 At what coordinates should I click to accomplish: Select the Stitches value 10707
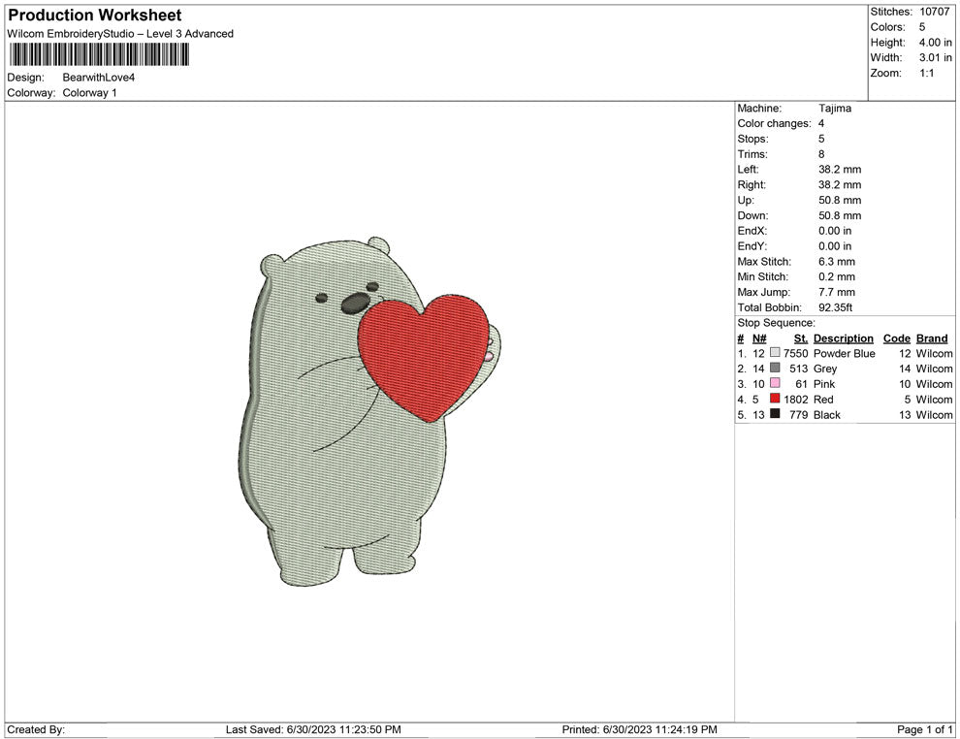[x=935, y=12]
